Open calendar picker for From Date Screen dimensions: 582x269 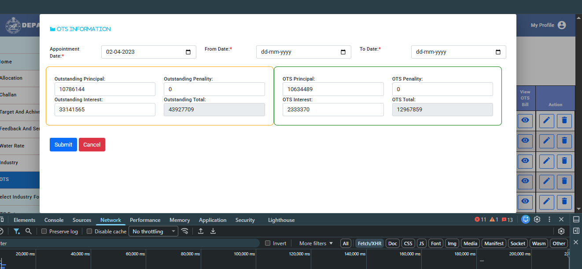[x=343, y=52]
